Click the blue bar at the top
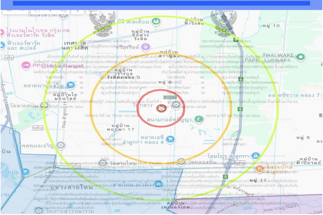This screenshot has width=323, height=215. tap(161, 3)
